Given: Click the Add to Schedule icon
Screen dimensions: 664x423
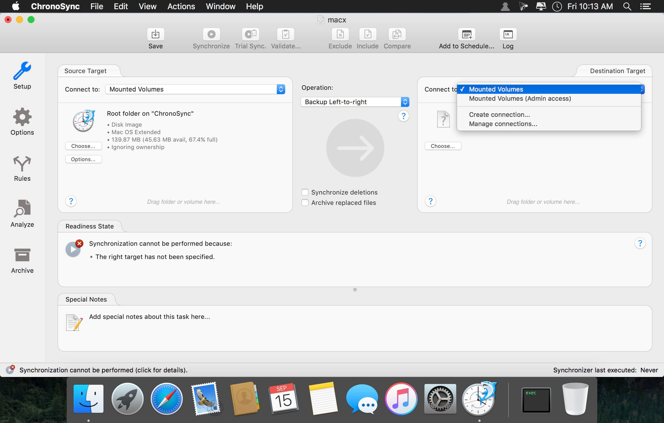Looking at the screenshot, I should pos(466,35).
